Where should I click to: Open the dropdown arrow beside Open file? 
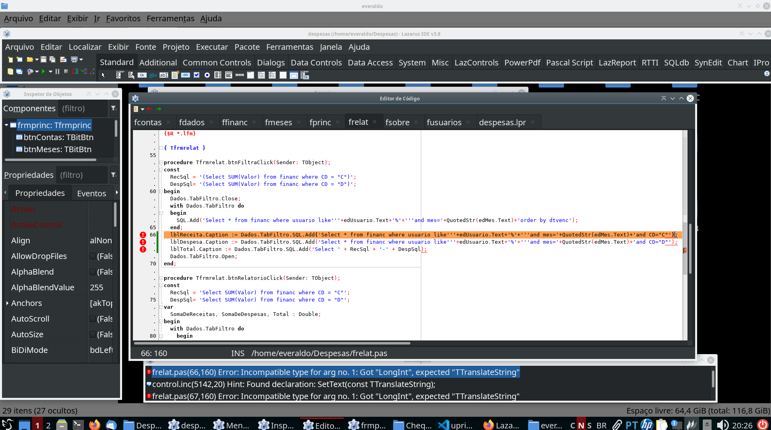pos(37,59)
